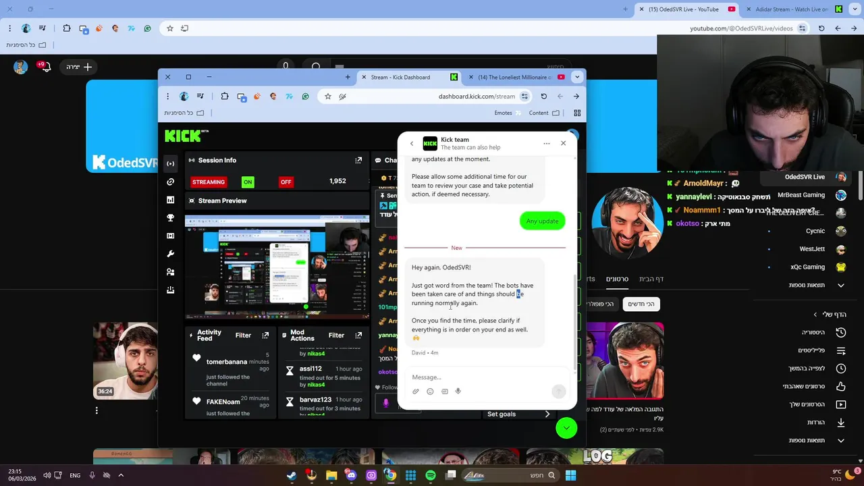The width and height of the screenshot is (864, 486).
Task: Toggle the streaming ON button
Action: click(248, 182)
